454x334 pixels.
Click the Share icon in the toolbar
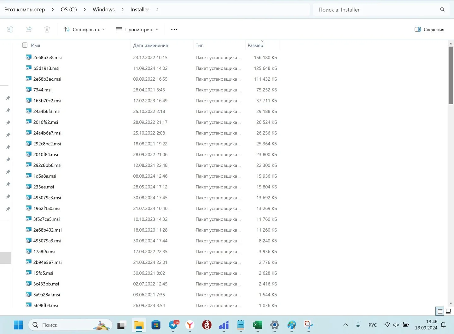28,29
